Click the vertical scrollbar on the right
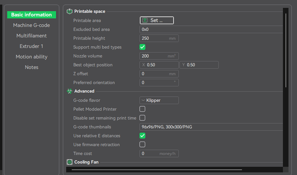The width and height of the screenshot is (297, 175). pyautogui.click(x=286, y=50)
